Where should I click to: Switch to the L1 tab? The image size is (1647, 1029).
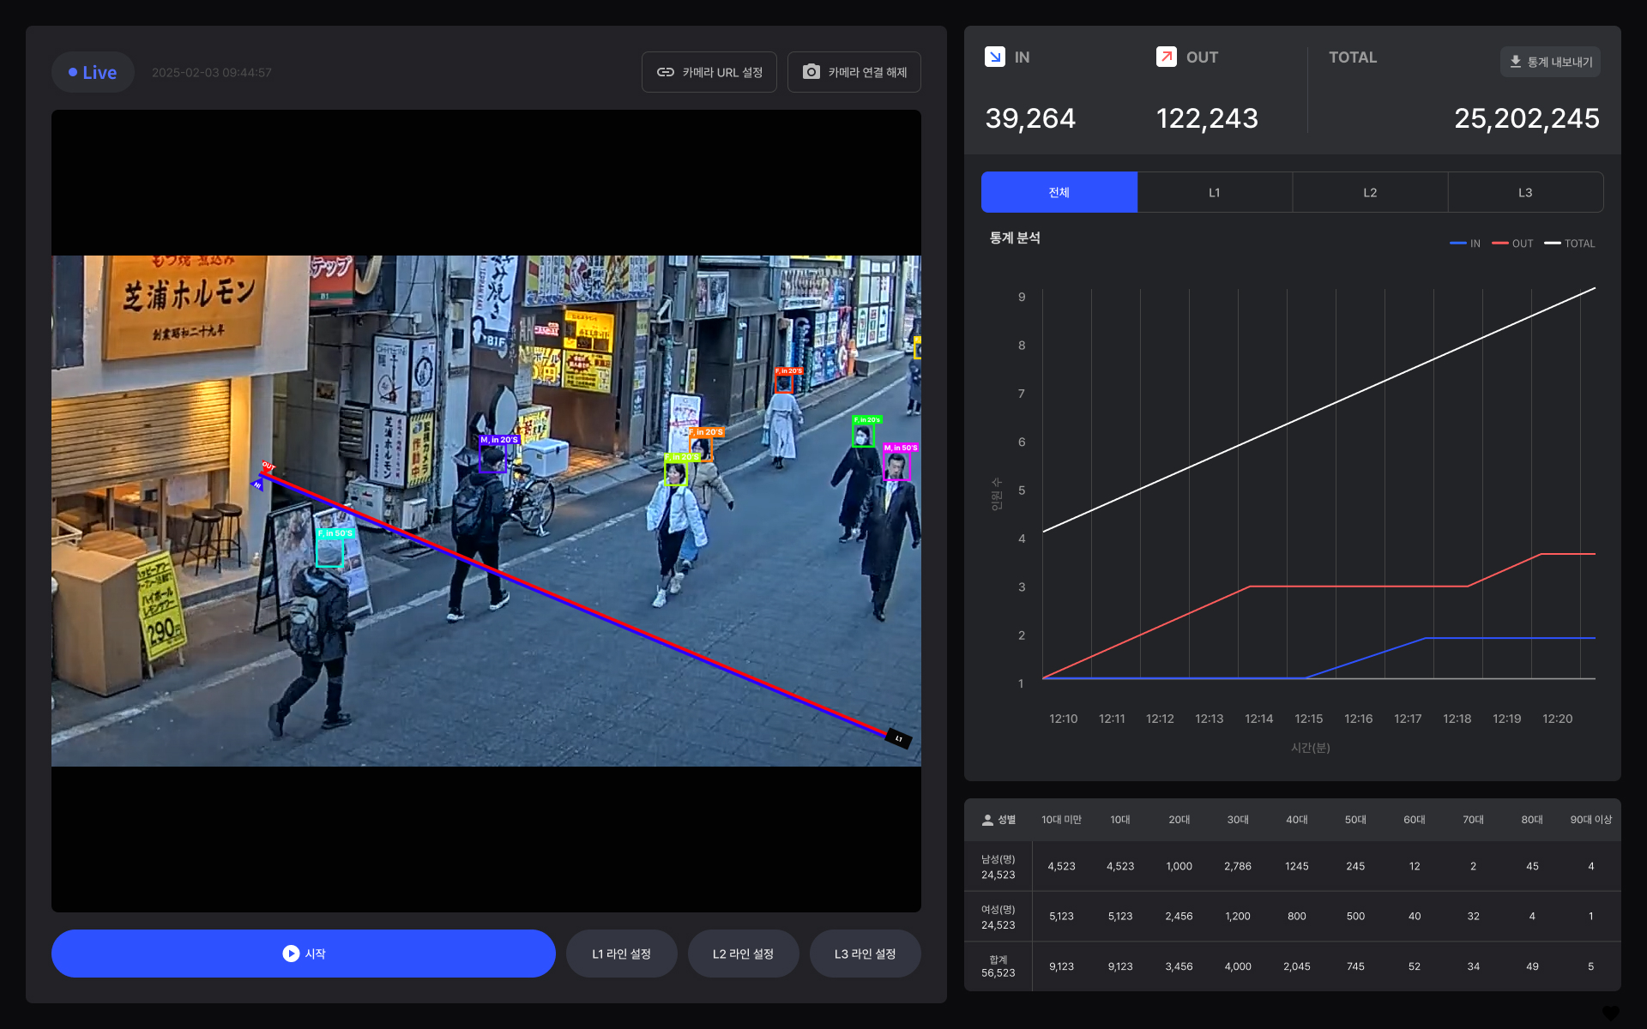(1214, 192)
